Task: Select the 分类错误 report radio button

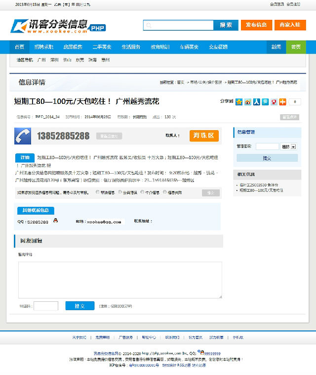Action: pyautogui.click(x=120, y=192)
